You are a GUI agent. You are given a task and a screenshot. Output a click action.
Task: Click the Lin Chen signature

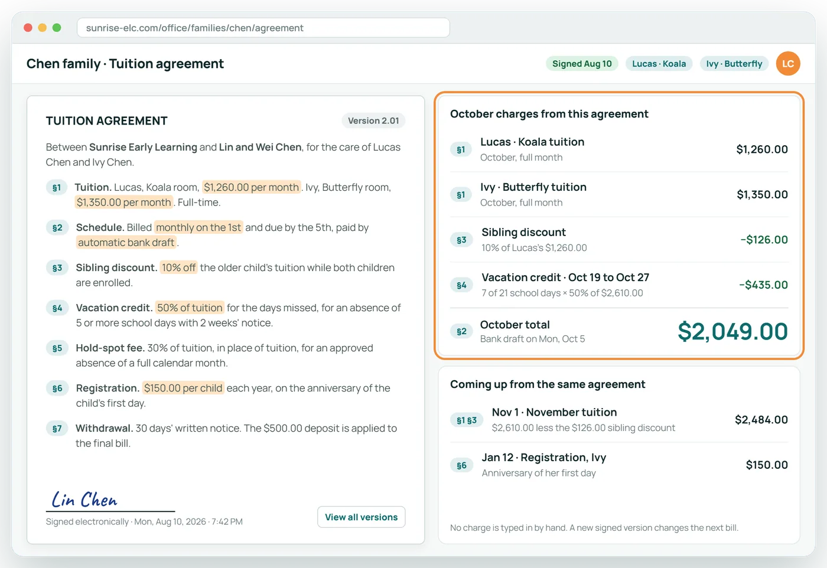point(84,500)
